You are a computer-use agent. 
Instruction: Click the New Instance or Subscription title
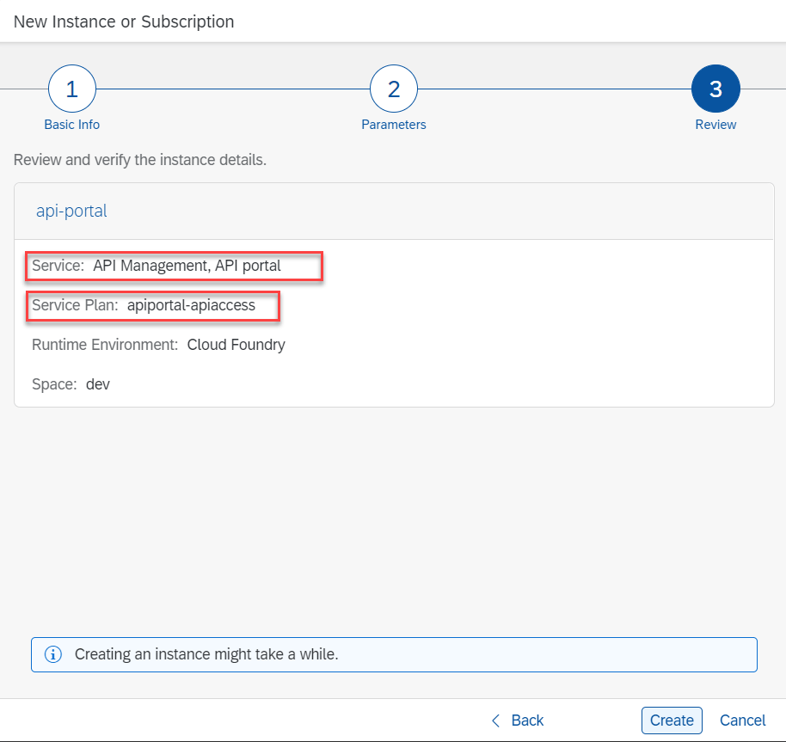click(124, 21)
